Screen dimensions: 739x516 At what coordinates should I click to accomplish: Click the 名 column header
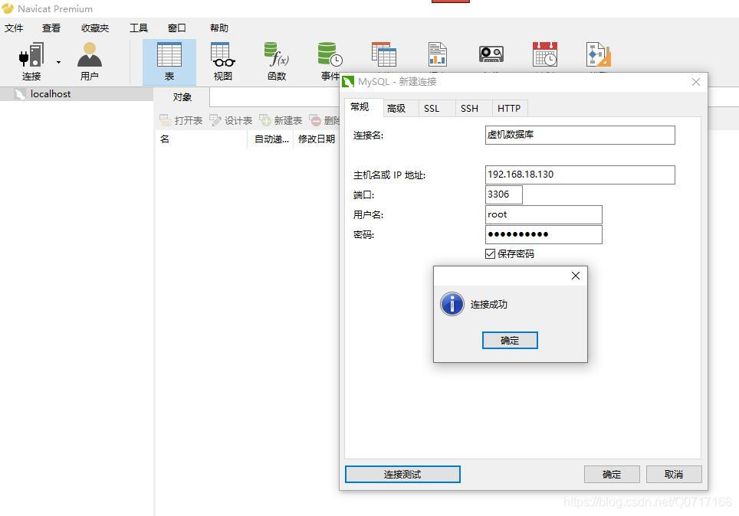click(x=202, y=139)
